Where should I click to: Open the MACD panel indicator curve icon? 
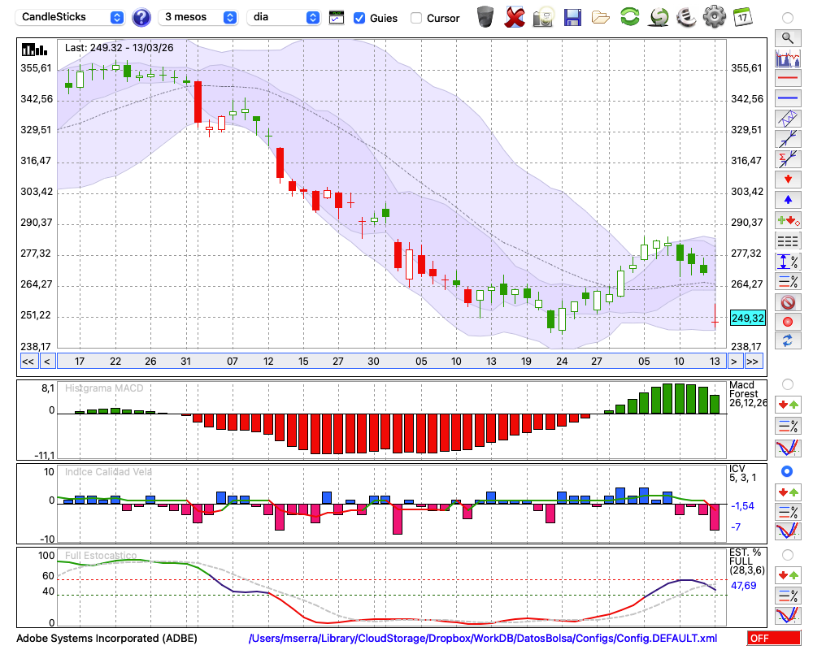tap(788, 448)
